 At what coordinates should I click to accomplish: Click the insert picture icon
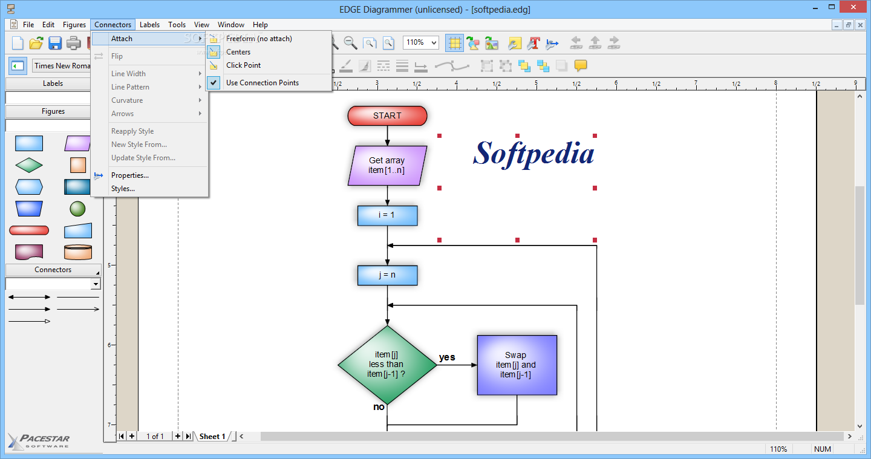(491, 43)
